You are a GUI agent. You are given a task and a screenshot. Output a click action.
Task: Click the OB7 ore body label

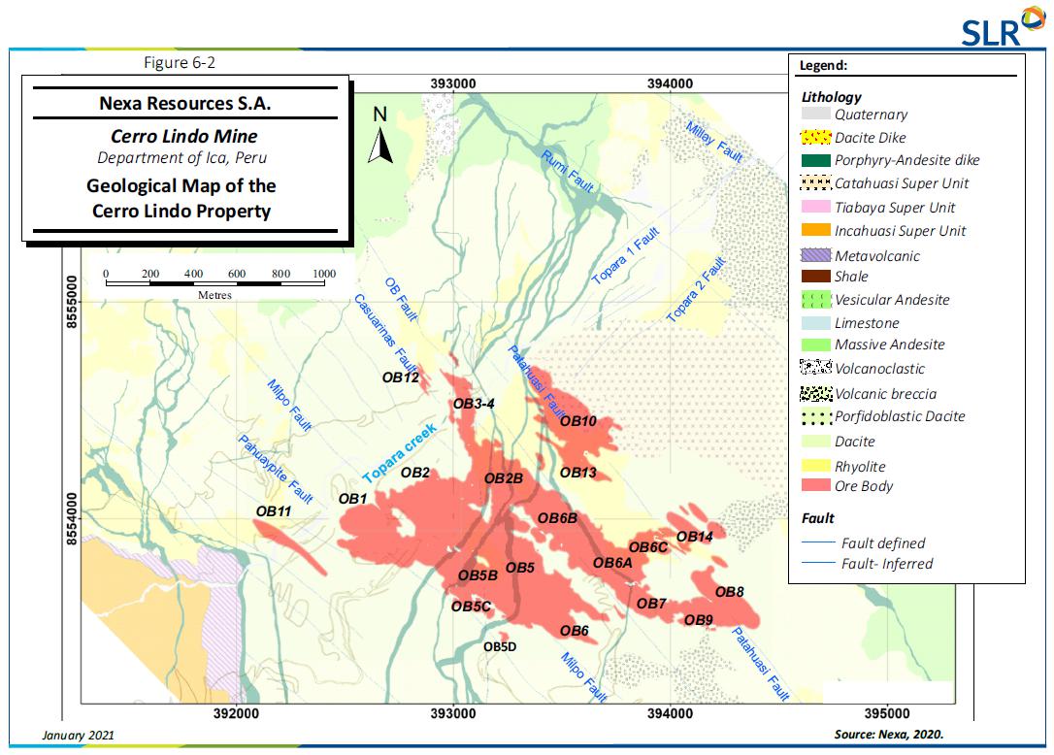click(x=651, y=603)
